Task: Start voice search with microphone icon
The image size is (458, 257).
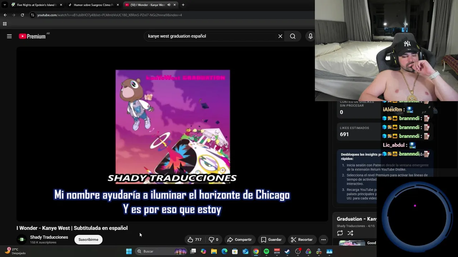Action: 310,36
